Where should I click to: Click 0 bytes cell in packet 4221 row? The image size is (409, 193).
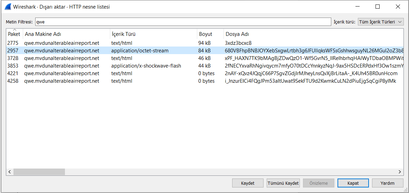[x=206, y=73]
